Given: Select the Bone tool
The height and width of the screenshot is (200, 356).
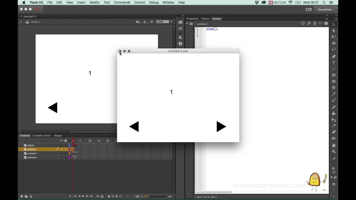Looking at the screenshot, I should (x=334, y=107).
